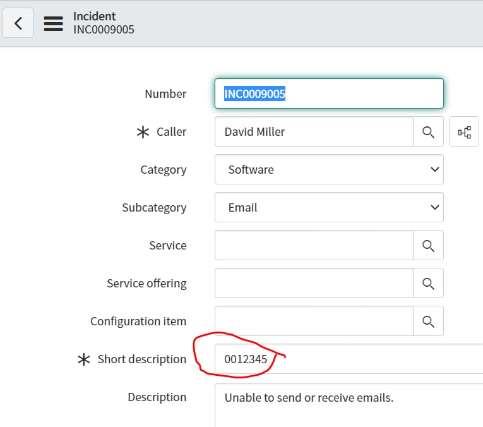Click the hierarchy icon beside Caller
Viewport: 483px width, 427px height.
click(x=464, y=132)
